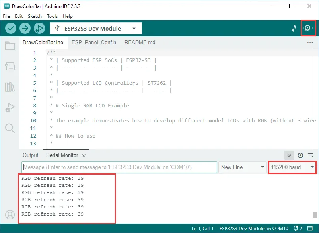Viewport: 319px width, 233px height.
Task: Open the Search sidebar panel
Action: 10,128
